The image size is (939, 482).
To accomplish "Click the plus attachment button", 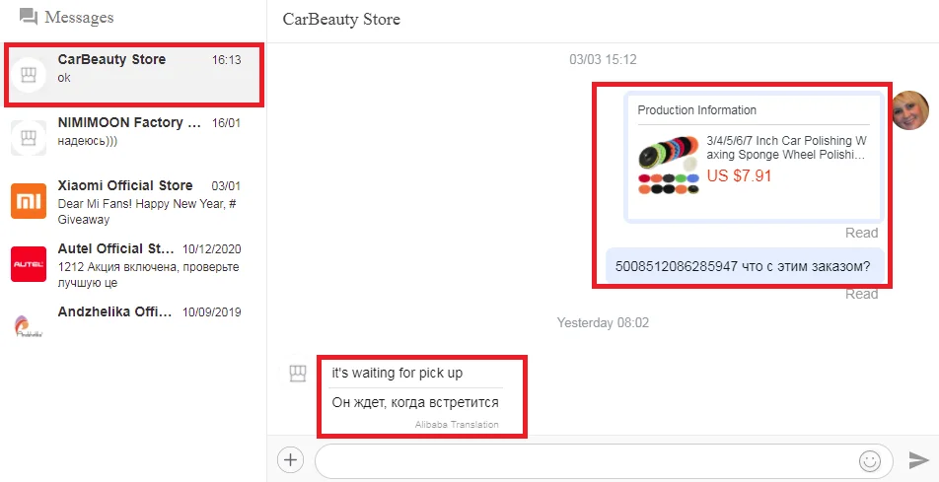I will pyautogui.click(x=290, y=460).
